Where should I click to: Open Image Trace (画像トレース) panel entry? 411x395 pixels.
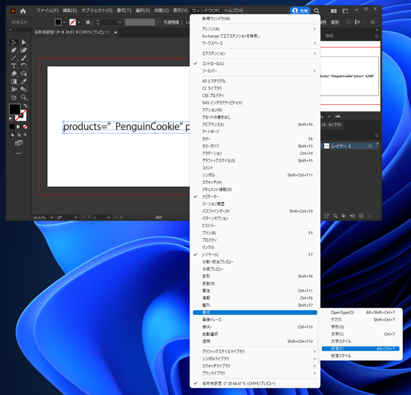coord(255,320)
